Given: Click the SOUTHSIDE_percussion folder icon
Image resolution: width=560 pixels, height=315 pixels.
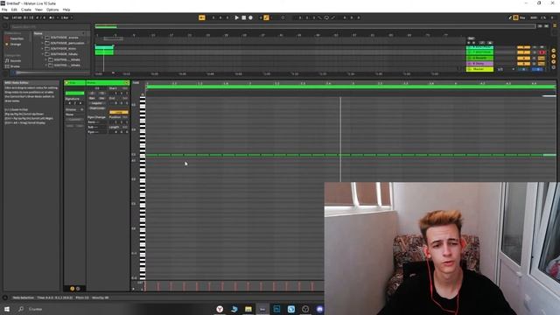Looking at the screenshot, I should tap(46, 43).
